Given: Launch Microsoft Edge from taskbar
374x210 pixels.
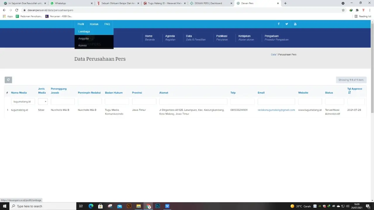Looking at the screenshot, I should (x=91, y=206).
